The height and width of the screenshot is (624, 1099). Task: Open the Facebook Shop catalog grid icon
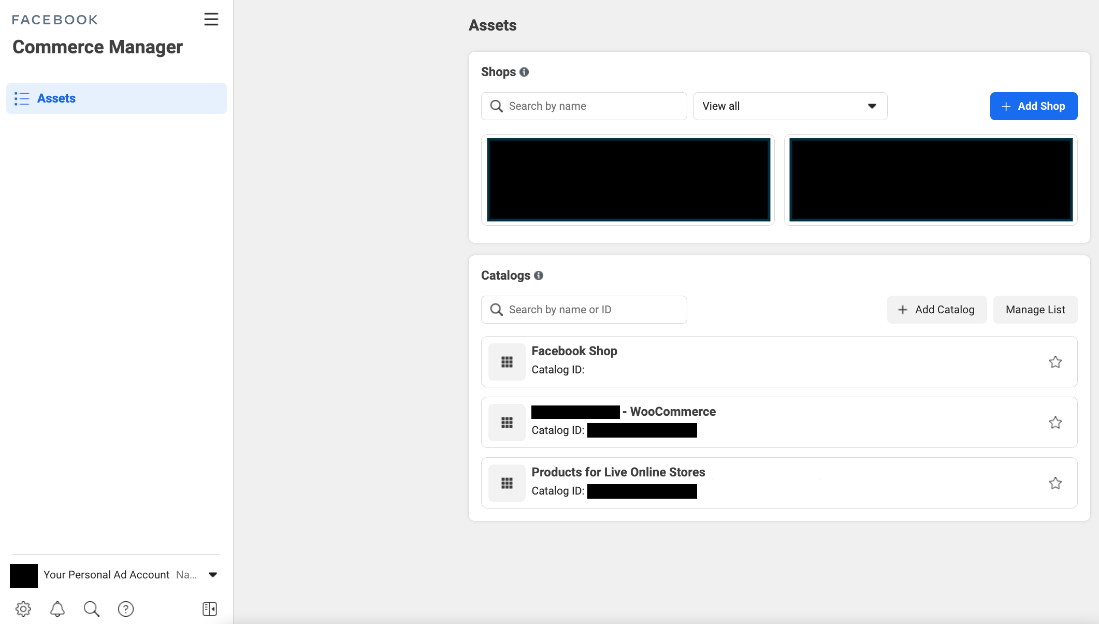coord(507,362)
